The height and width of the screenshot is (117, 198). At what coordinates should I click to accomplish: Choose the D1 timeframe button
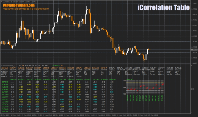coord(39,66)
